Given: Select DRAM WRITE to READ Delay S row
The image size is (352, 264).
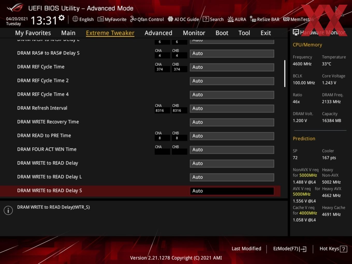Looking at the screenshot, I should (x=140, y=191).
